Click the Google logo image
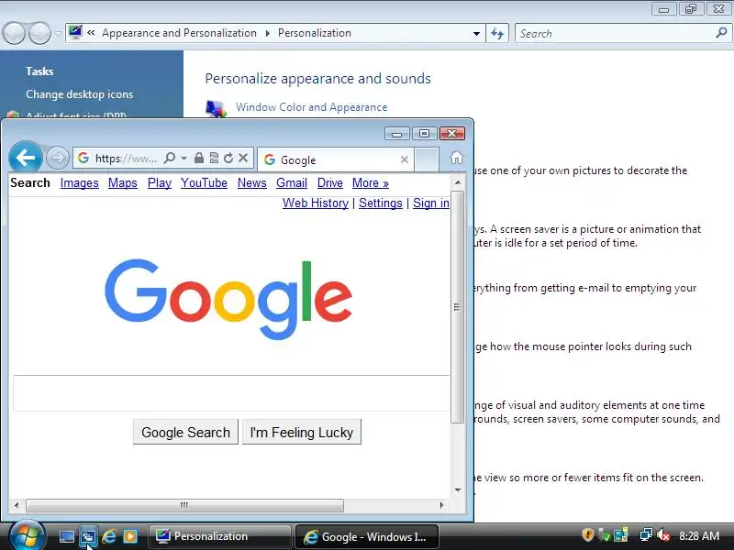 click(228, 300)
